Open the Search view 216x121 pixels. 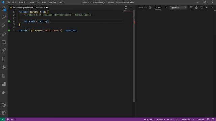4,17
